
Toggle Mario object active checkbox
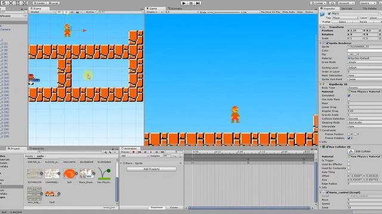[329, 14]
